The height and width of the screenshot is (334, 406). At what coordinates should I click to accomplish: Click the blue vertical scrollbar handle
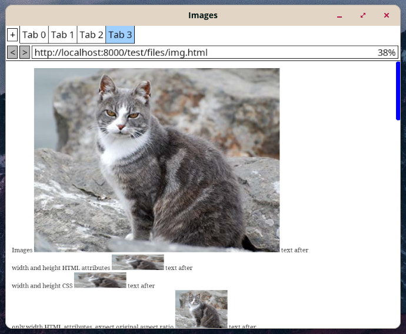tap(398, 91)
